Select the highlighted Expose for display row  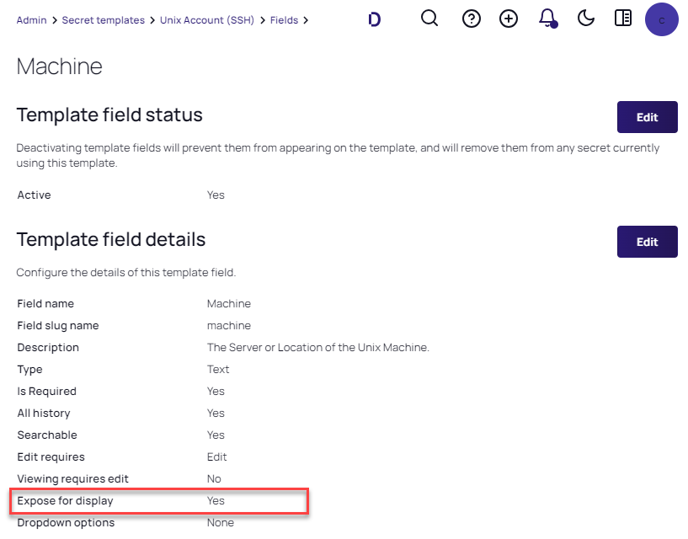point(159,501)
